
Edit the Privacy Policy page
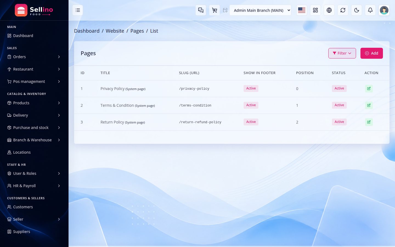[x=369, y=89]
